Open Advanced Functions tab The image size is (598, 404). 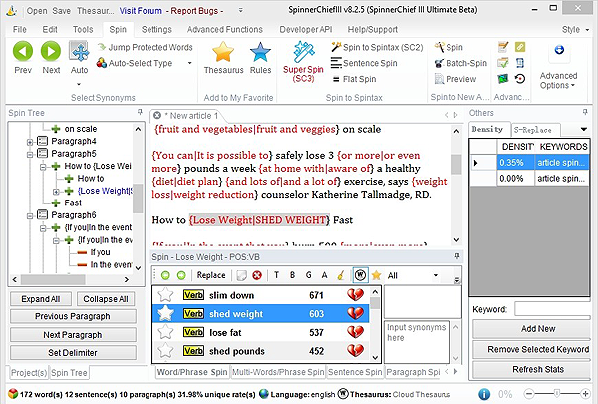click(x=224, y=29)
